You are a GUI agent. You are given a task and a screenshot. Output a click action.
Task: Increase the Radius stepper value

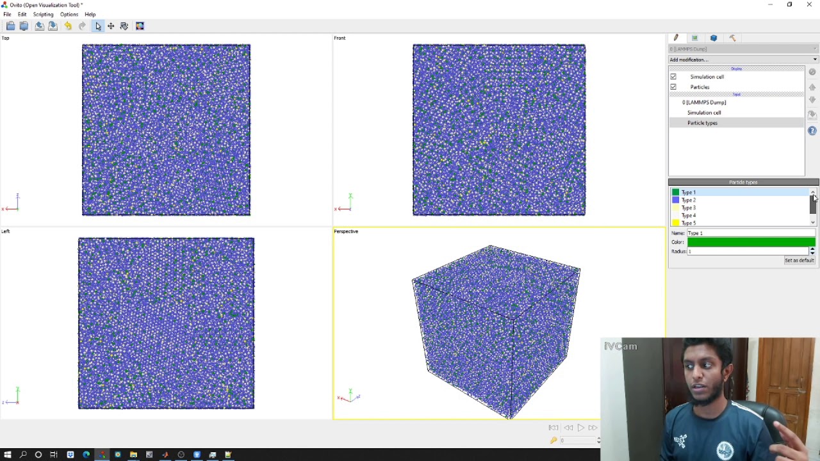tap(812, 250)
